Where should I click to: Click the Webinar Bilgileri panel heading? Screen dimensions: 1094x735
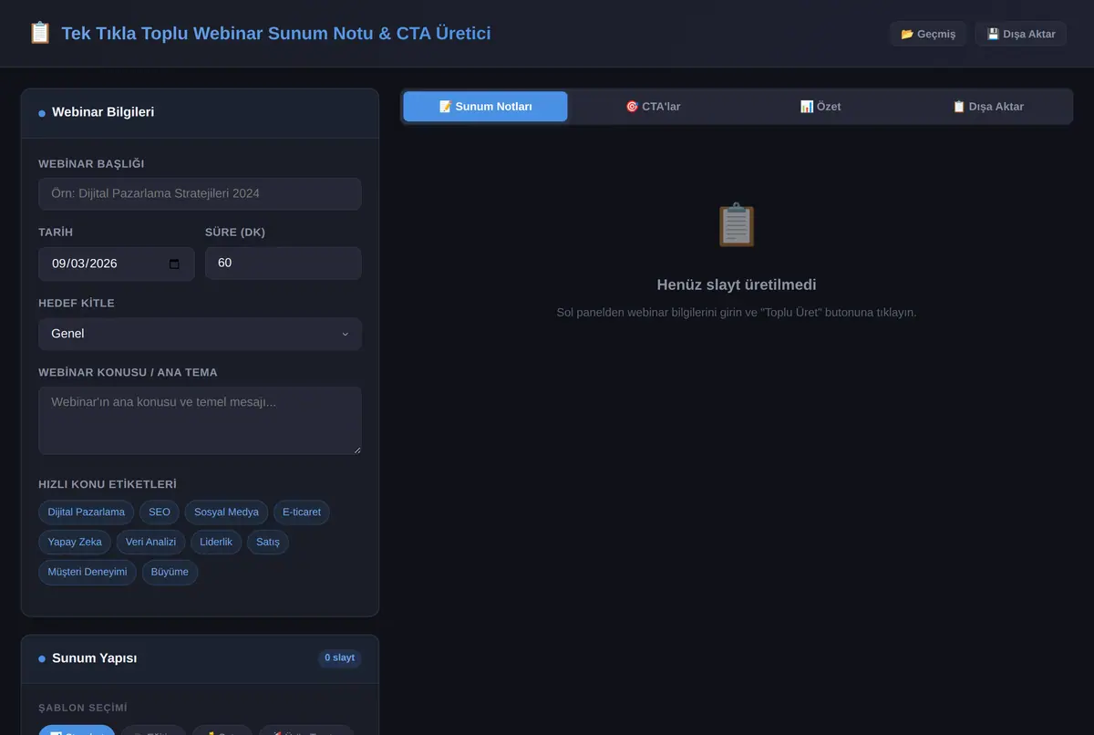point(103,112)
